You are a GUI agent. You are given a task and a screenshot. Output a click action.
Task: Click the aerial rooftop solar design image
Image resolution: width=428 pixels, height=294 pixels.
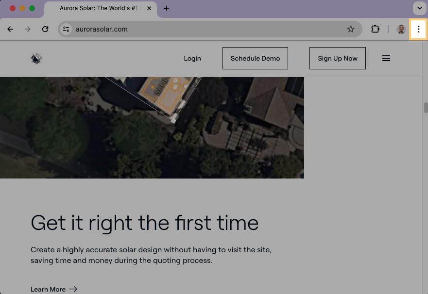[152, 126]
